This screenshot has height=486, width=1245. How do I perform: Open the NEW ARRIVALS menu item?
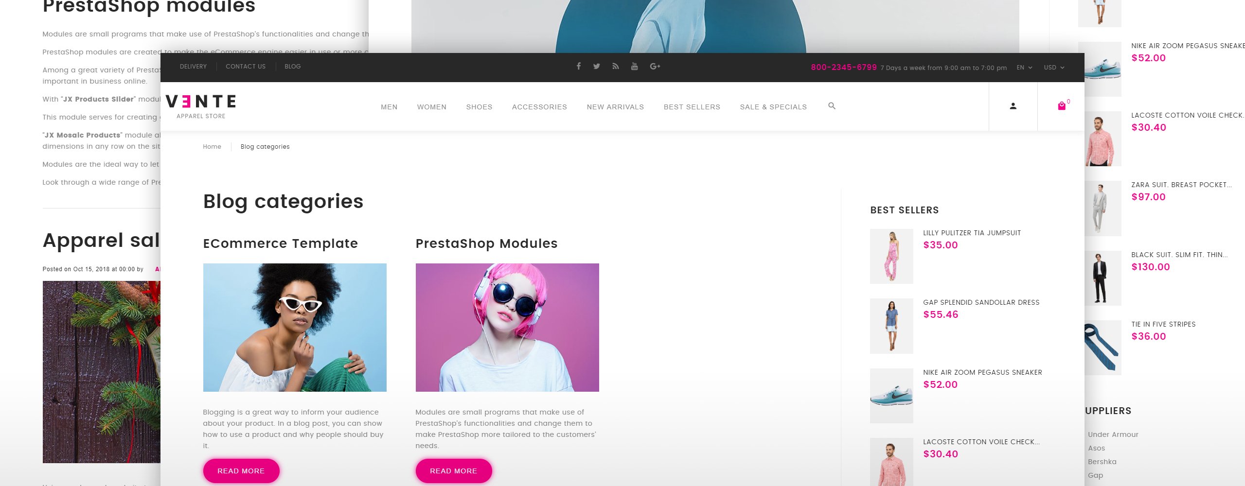[615, 107]
